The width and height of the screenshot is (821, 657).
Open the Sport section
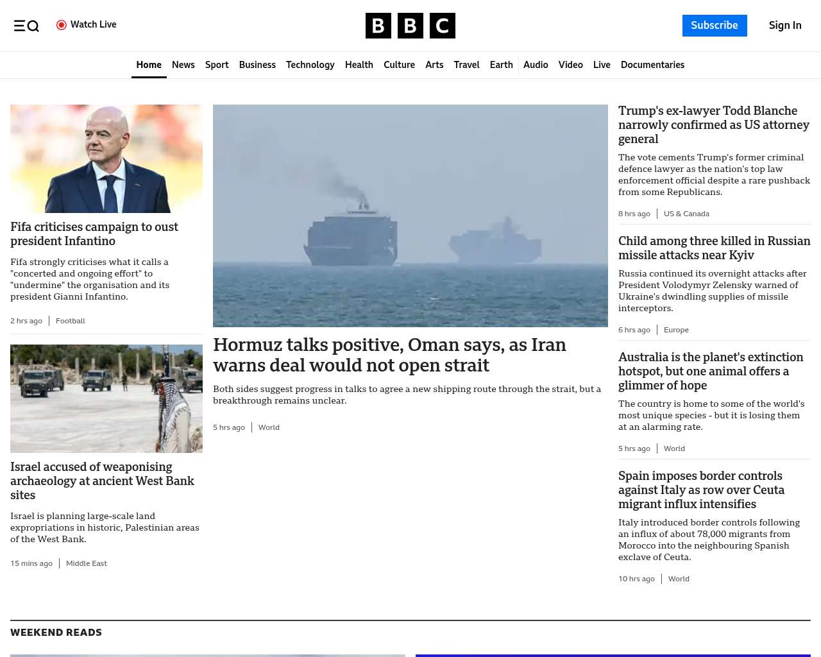(x=217, y=65)
